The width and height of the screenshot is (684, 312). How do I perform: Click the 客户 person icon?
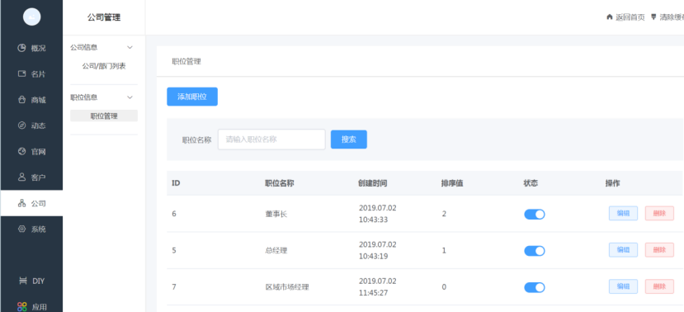click(x=21, y=177)
